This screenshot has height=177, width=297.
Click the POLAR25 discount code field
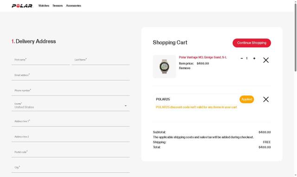click(x=196, y=99)
